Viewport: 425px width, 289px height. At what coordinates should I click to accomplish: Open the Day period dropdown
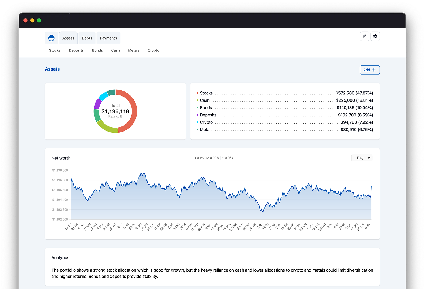point(362,158)
